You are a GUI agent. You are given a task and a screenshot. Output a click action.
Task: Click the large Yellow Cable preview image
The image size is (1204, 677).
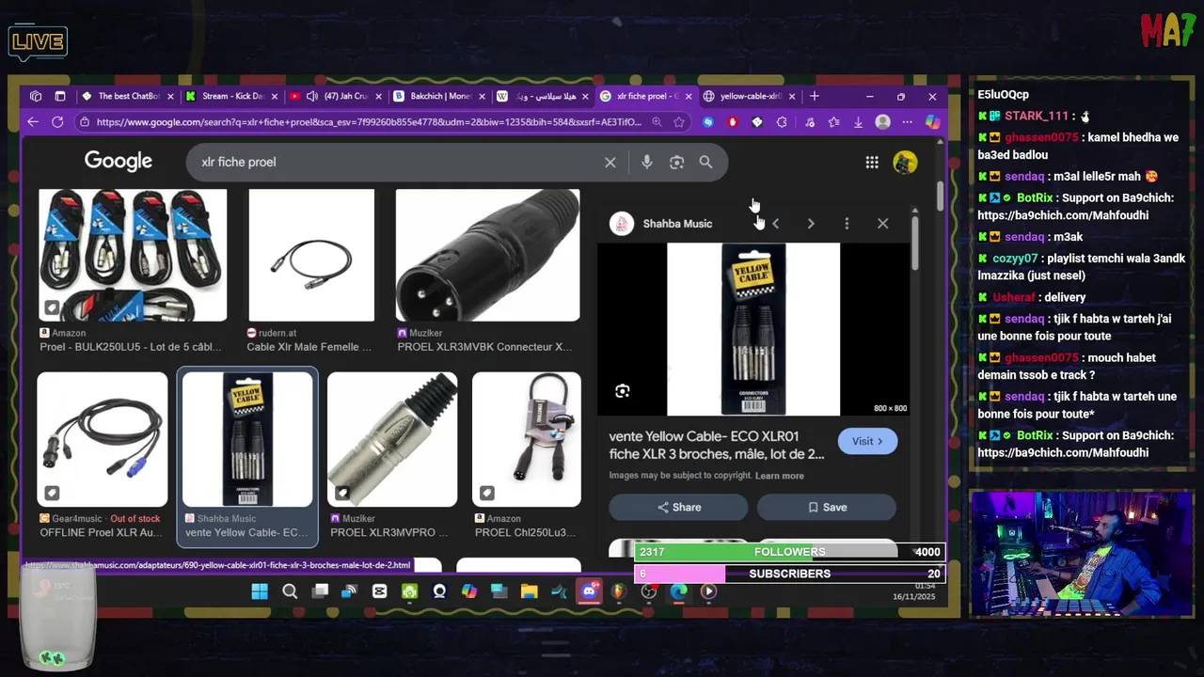click(x=753, y=329)
